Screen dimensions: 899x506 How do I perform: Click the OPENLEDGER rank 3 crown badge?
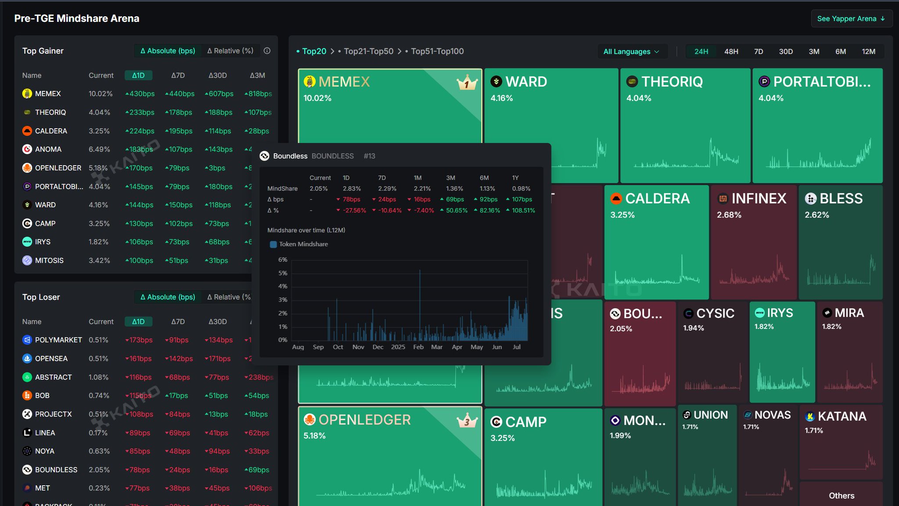[x=467, y=421]
